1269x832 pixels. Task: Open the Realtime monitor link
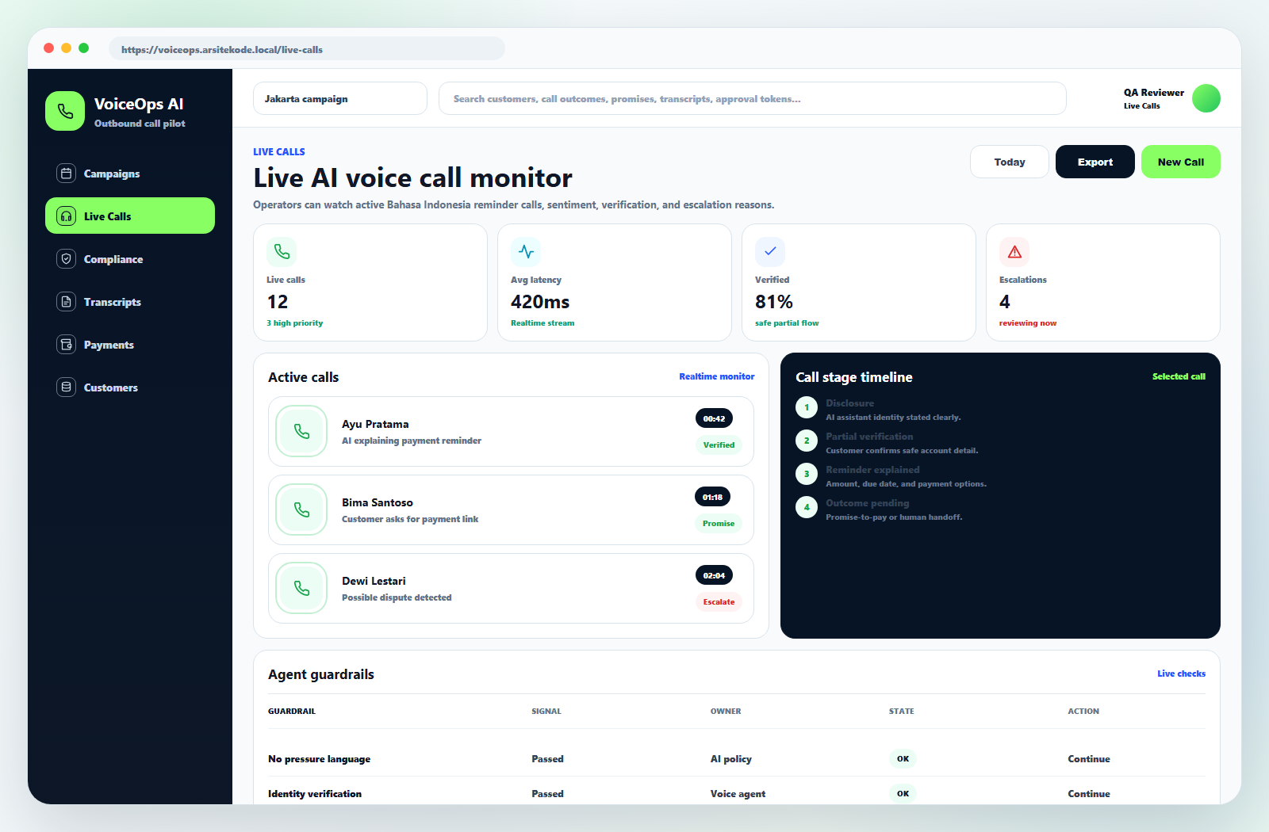point(717,376)
